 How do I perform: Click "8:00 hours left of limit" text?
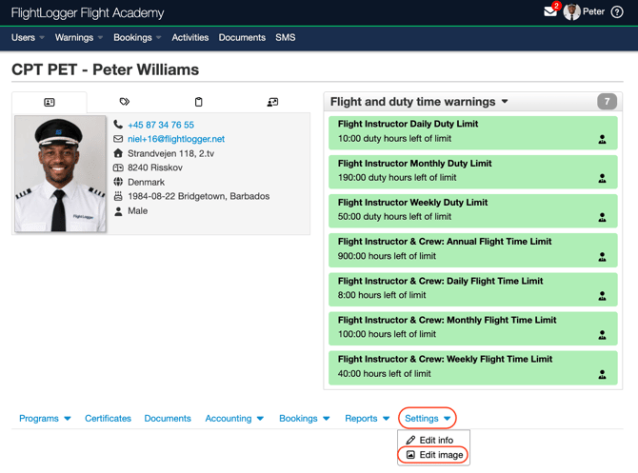382,295
